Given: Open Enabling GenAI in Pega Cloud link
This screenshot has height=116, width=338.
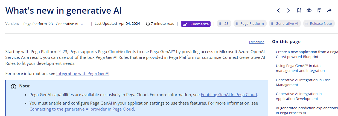Looking at the screenshot, I should coord(229,95).
